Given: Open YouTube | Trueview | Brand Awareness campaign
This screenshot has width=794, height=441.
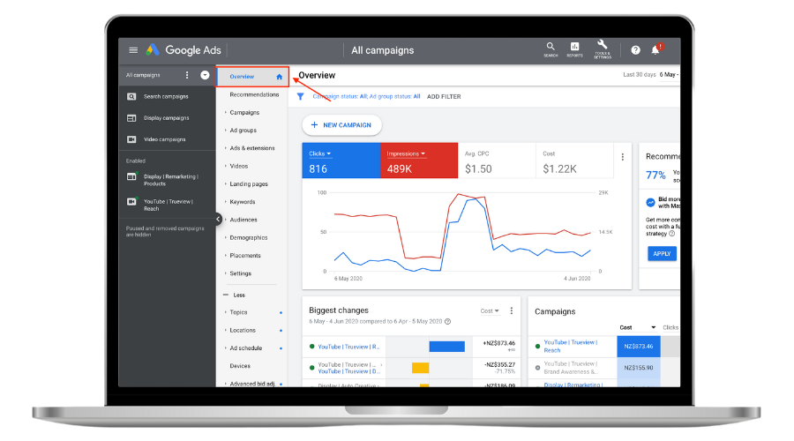Looking at the screenshot, I should tap(571, 368).
